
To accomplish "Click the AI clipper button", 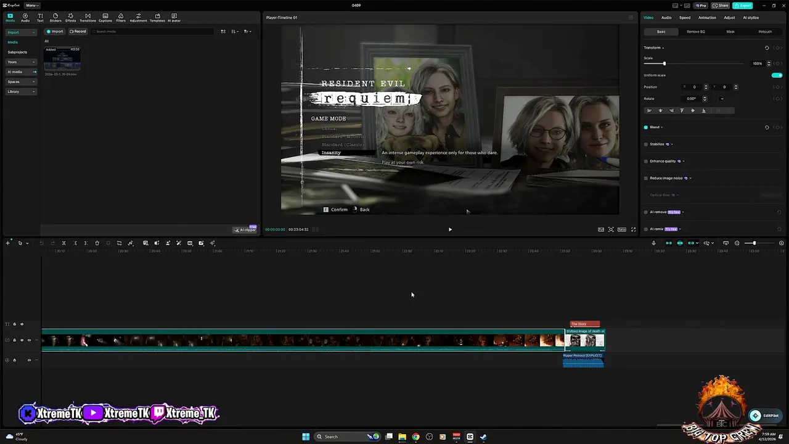I will (x=245, y=229).
